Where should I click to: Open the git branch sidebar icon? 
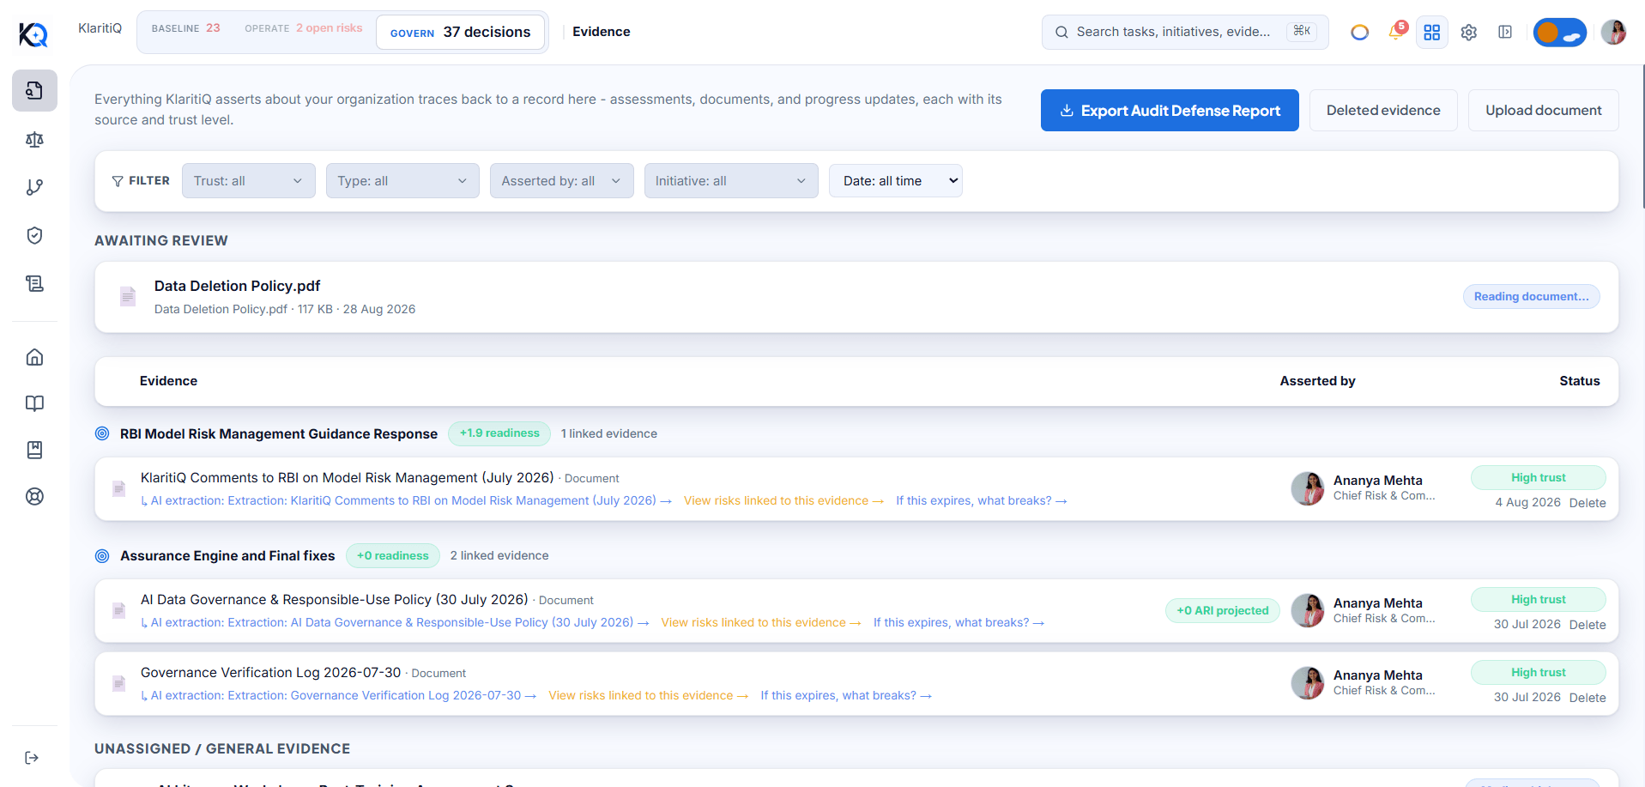tap(34, 187)
